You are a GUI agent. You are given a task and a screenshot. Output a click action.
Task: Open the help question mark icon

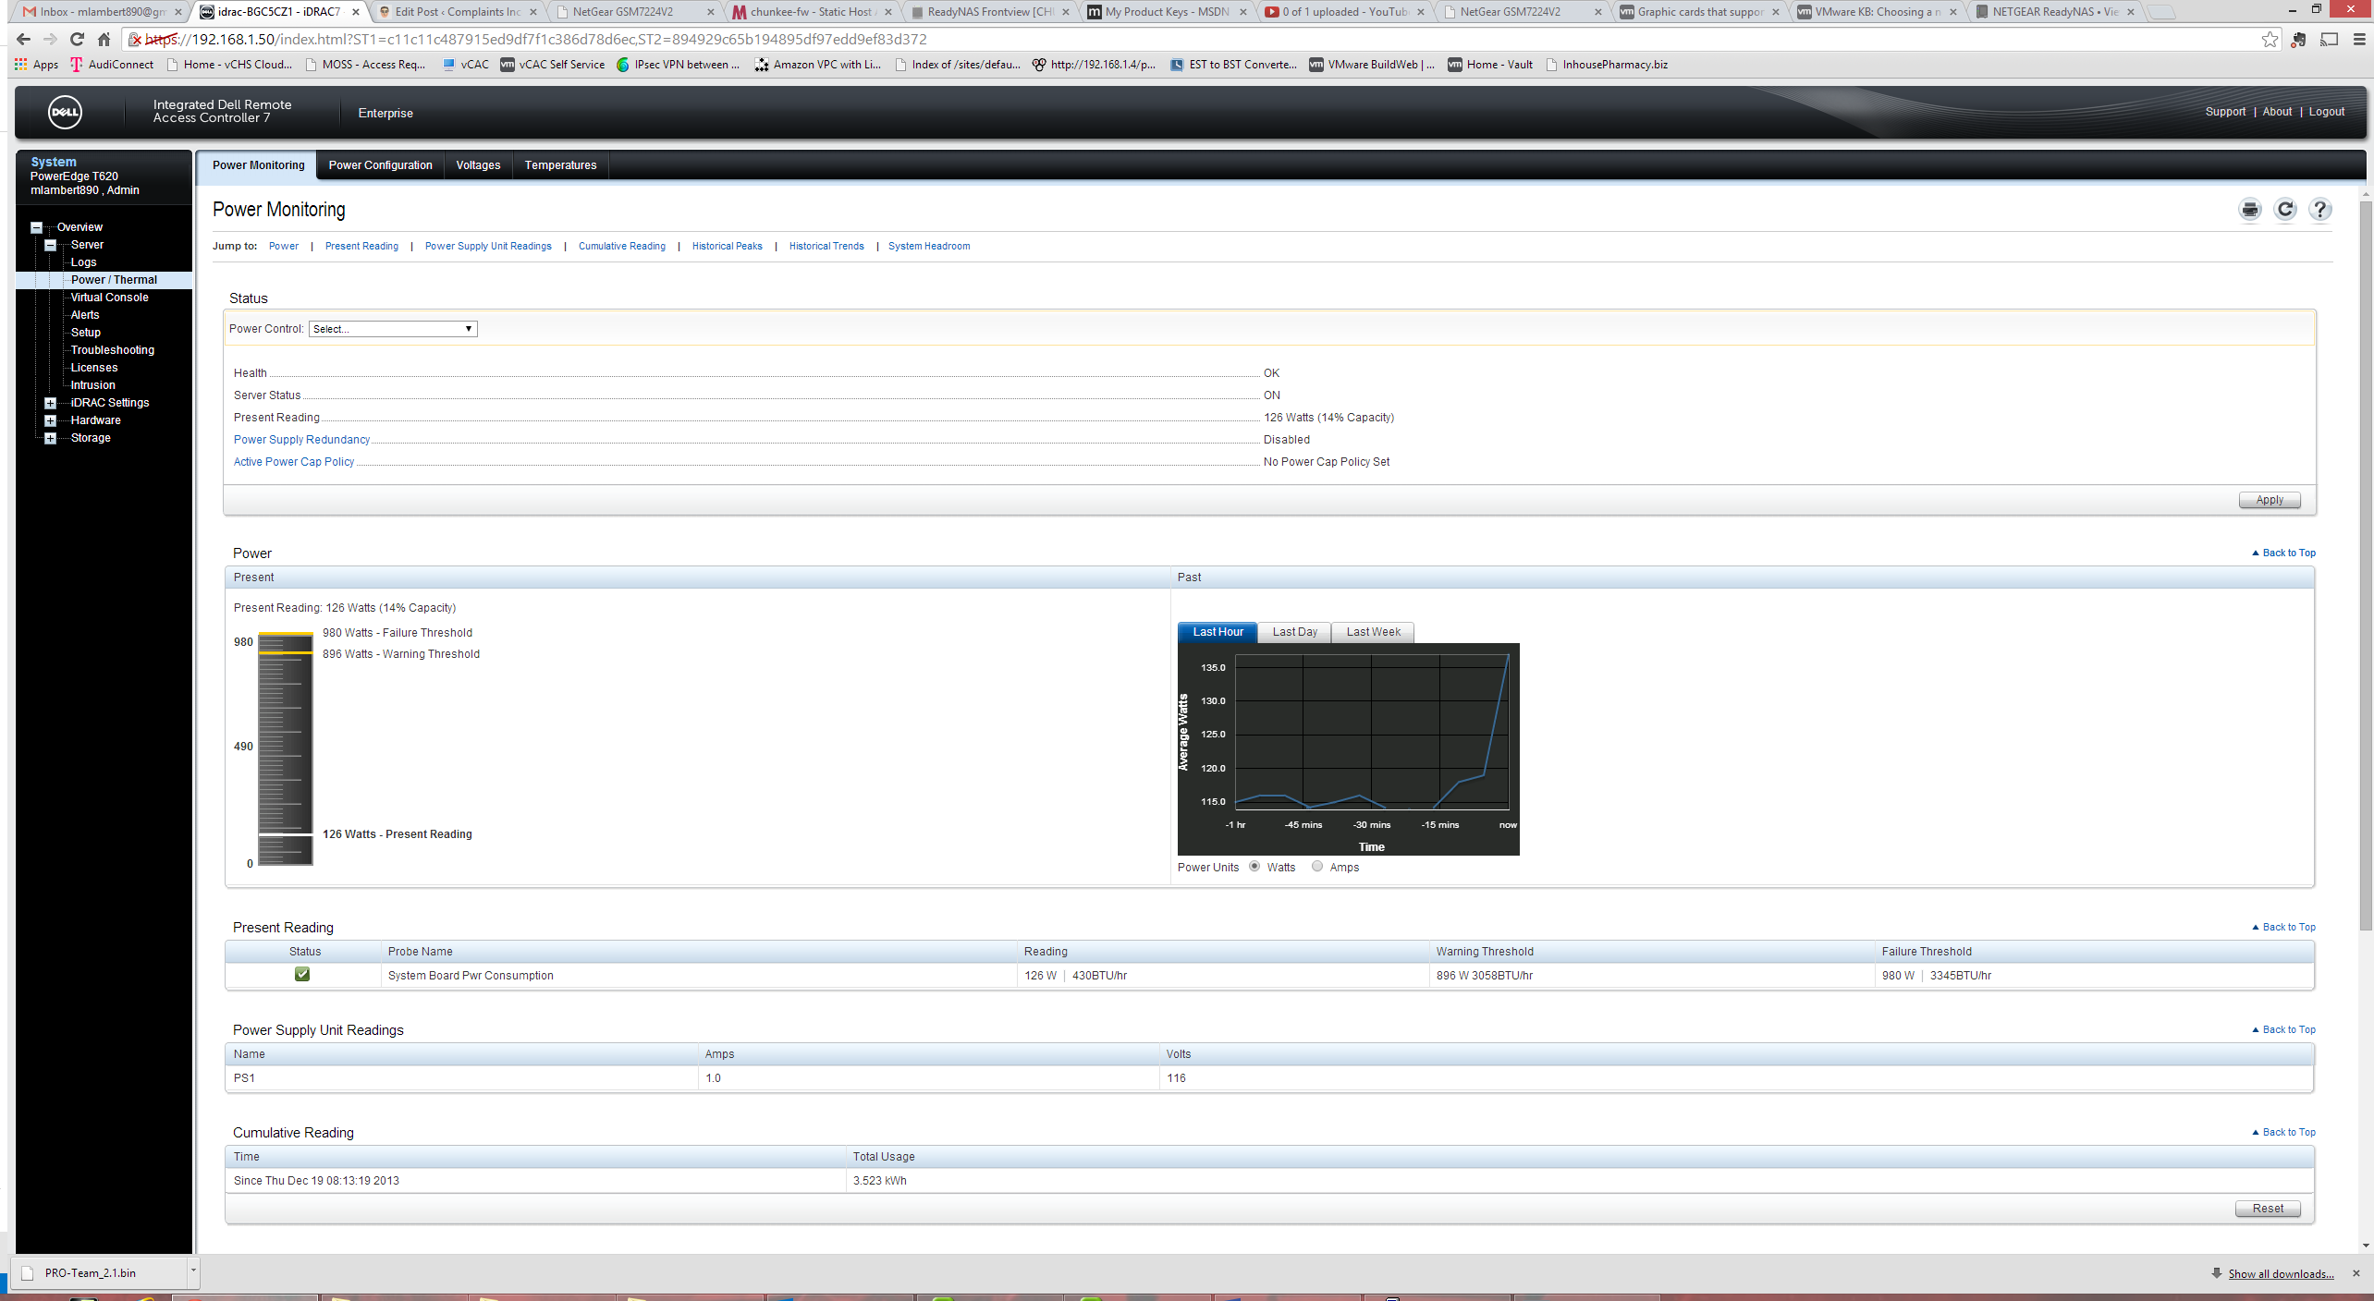2319,210
